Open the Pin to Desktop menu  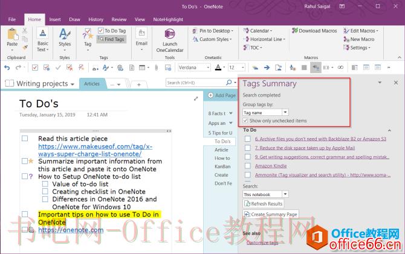click(x=213, y=31)
